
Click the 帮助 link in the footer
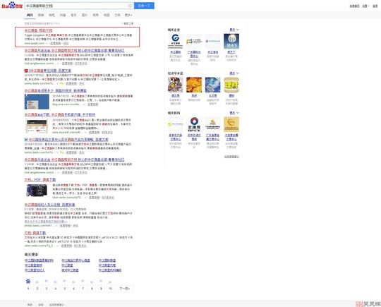(x=30, y=305)
